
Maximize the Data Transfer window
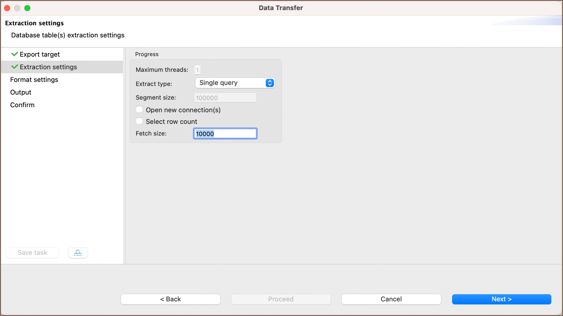(x=27, y=8)
